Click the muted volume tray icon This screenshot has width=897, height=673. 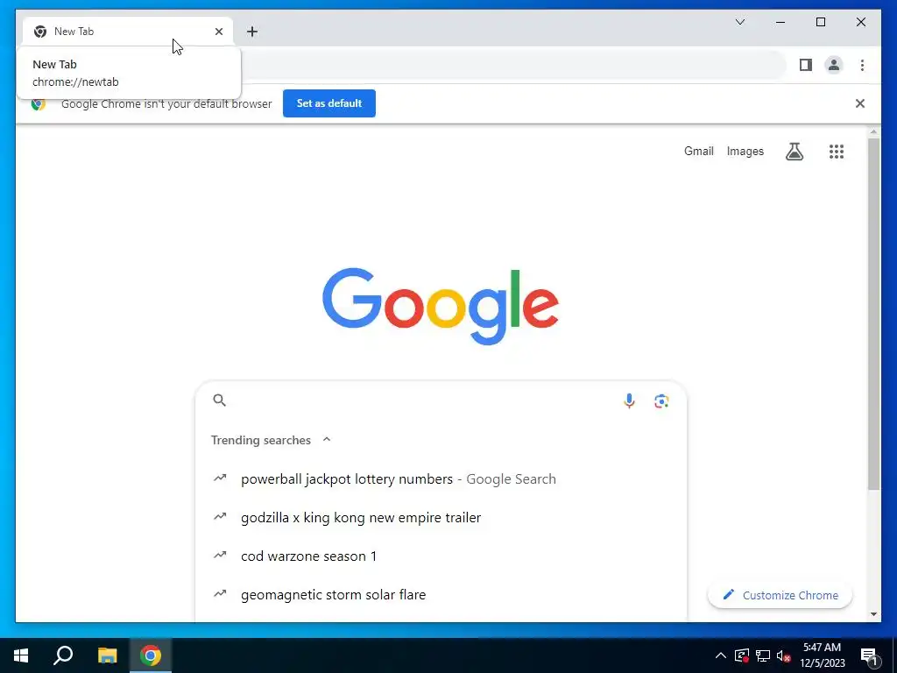(783, 655)
